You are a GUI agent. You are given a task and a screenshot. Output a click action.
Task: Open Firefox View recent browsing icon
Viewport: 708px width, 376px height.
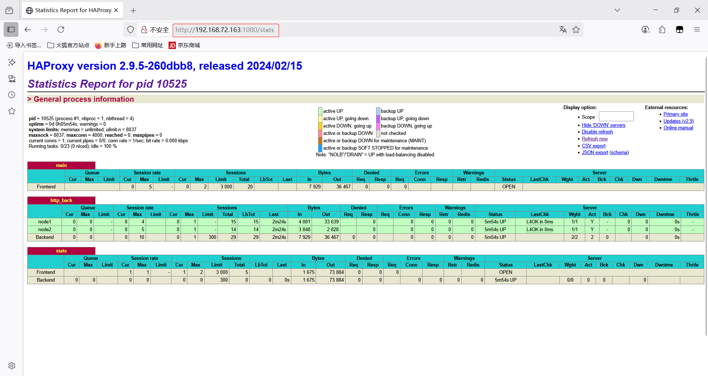[x=9, y=10]
